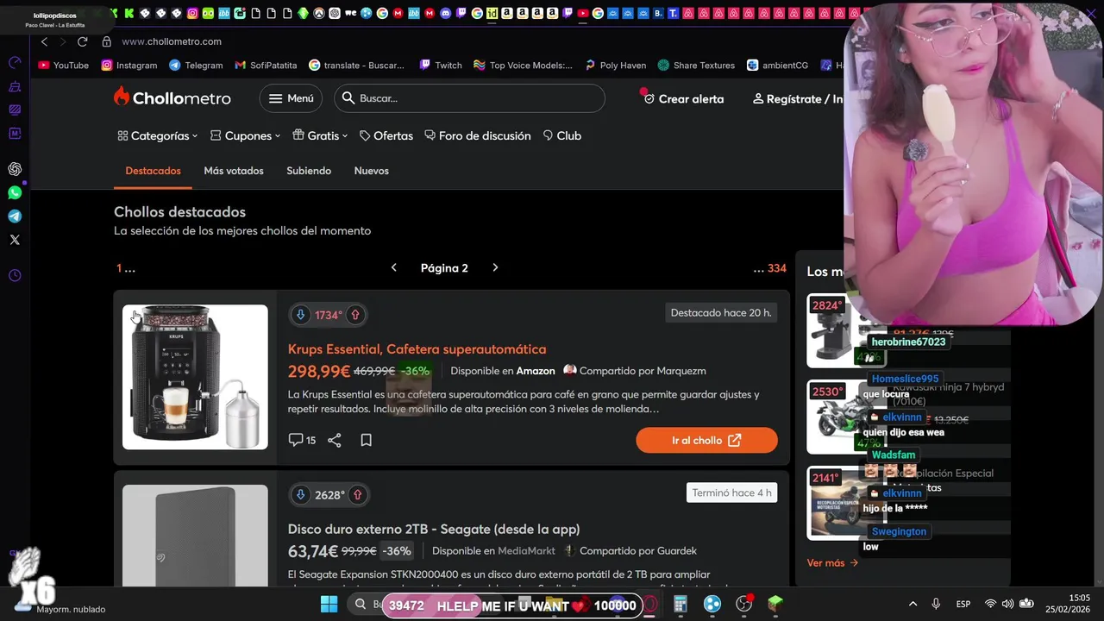The width and height of the screenshot is (1104, 621).
Task: Open Calculator from taskbar
Action: pos(680,605)
